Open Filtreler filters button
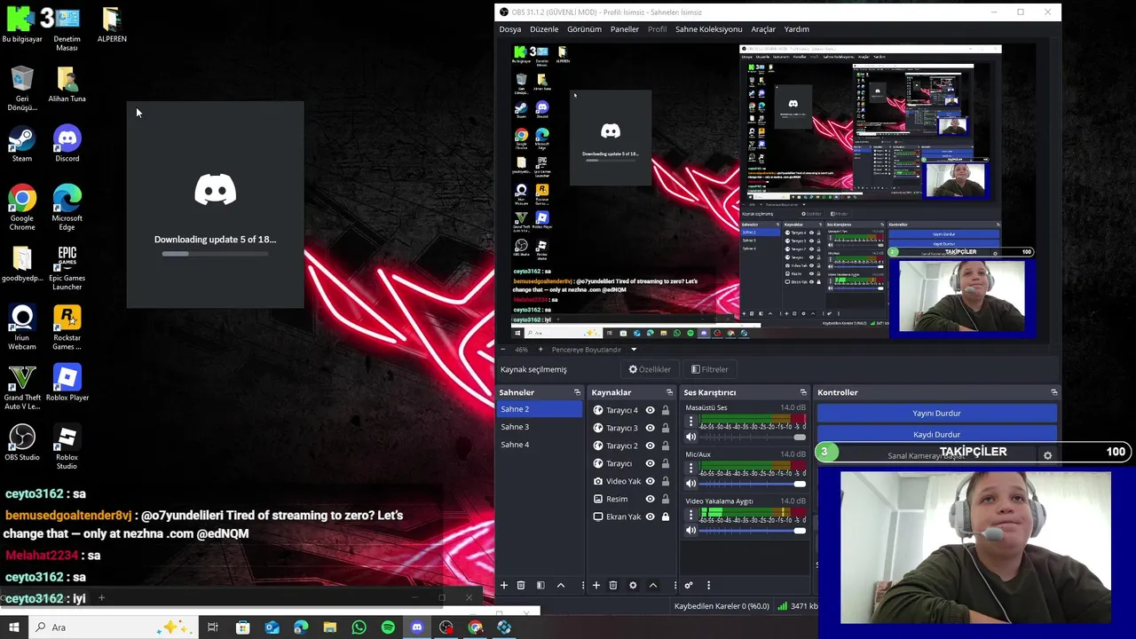The width and height of the screenshot is (1136, 639). (x=710, y=369)
